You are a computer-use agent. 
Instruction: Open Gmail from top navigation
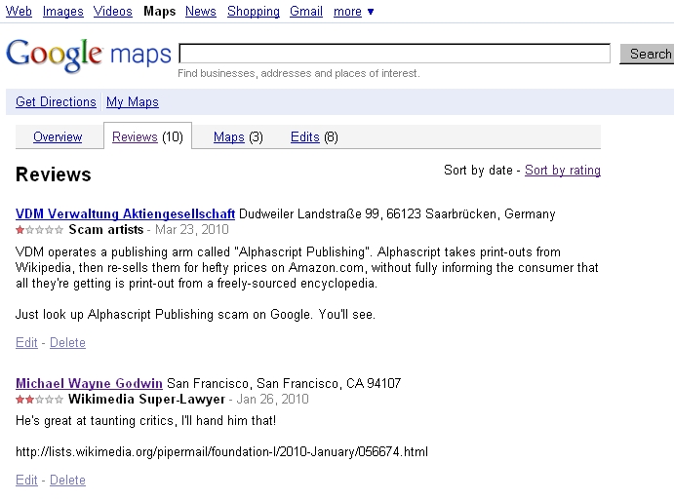[306, 12]
